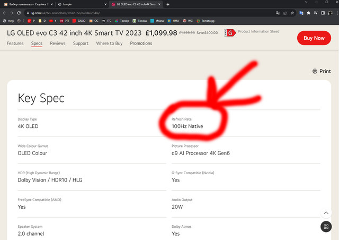Open the УП bookmark
Screen dimensions: 339x240
click(x=65, y=21)
